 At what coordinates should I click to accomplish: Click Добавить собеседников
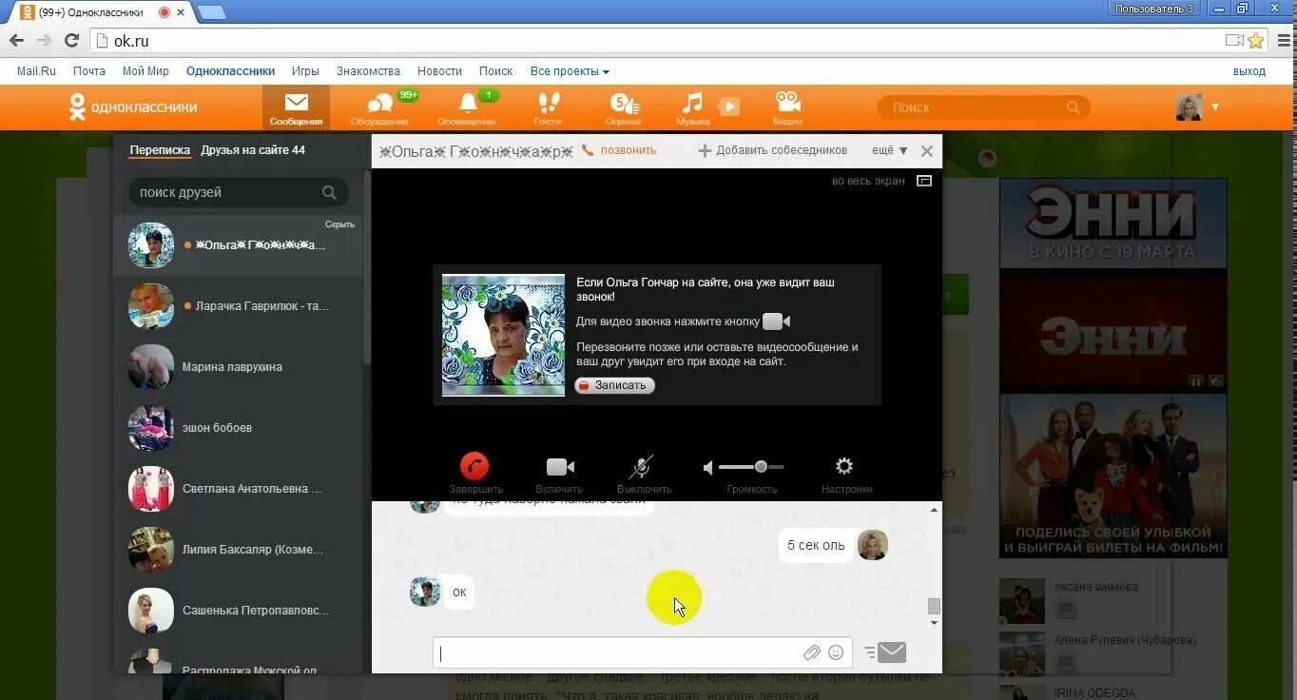[x=772, y=150]
